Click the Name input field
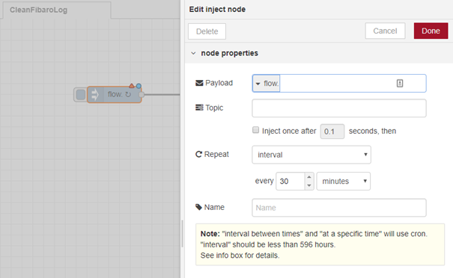Image resolution: width=453 pixels, height=278 pixels. pyautogui.click(x=339, y=208)
